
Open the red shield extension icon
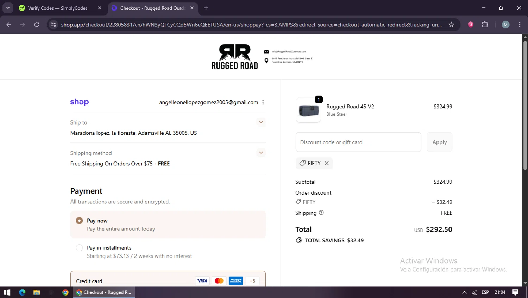(x=471, y=25)
